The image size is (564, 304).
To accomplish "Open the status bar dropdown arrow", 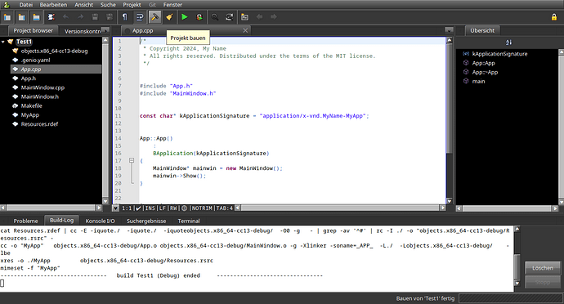I will point(115,208).
